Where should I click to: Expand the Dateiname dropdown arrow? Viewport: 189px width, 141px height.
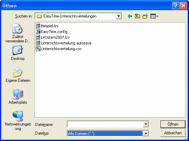point(146,124)
